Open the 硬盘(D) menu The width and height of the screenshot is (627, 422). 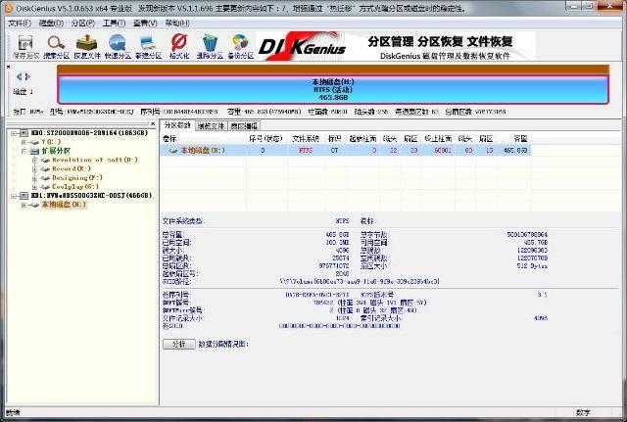(51, 23)
